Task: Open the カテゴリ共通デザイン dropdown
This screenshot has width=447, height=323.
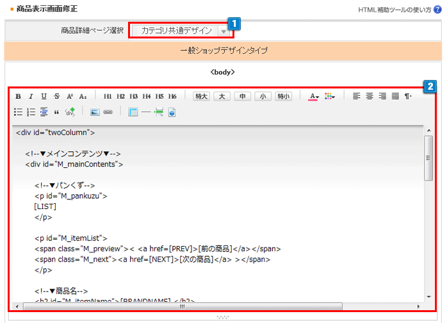Action: click(x=181, y=31)
